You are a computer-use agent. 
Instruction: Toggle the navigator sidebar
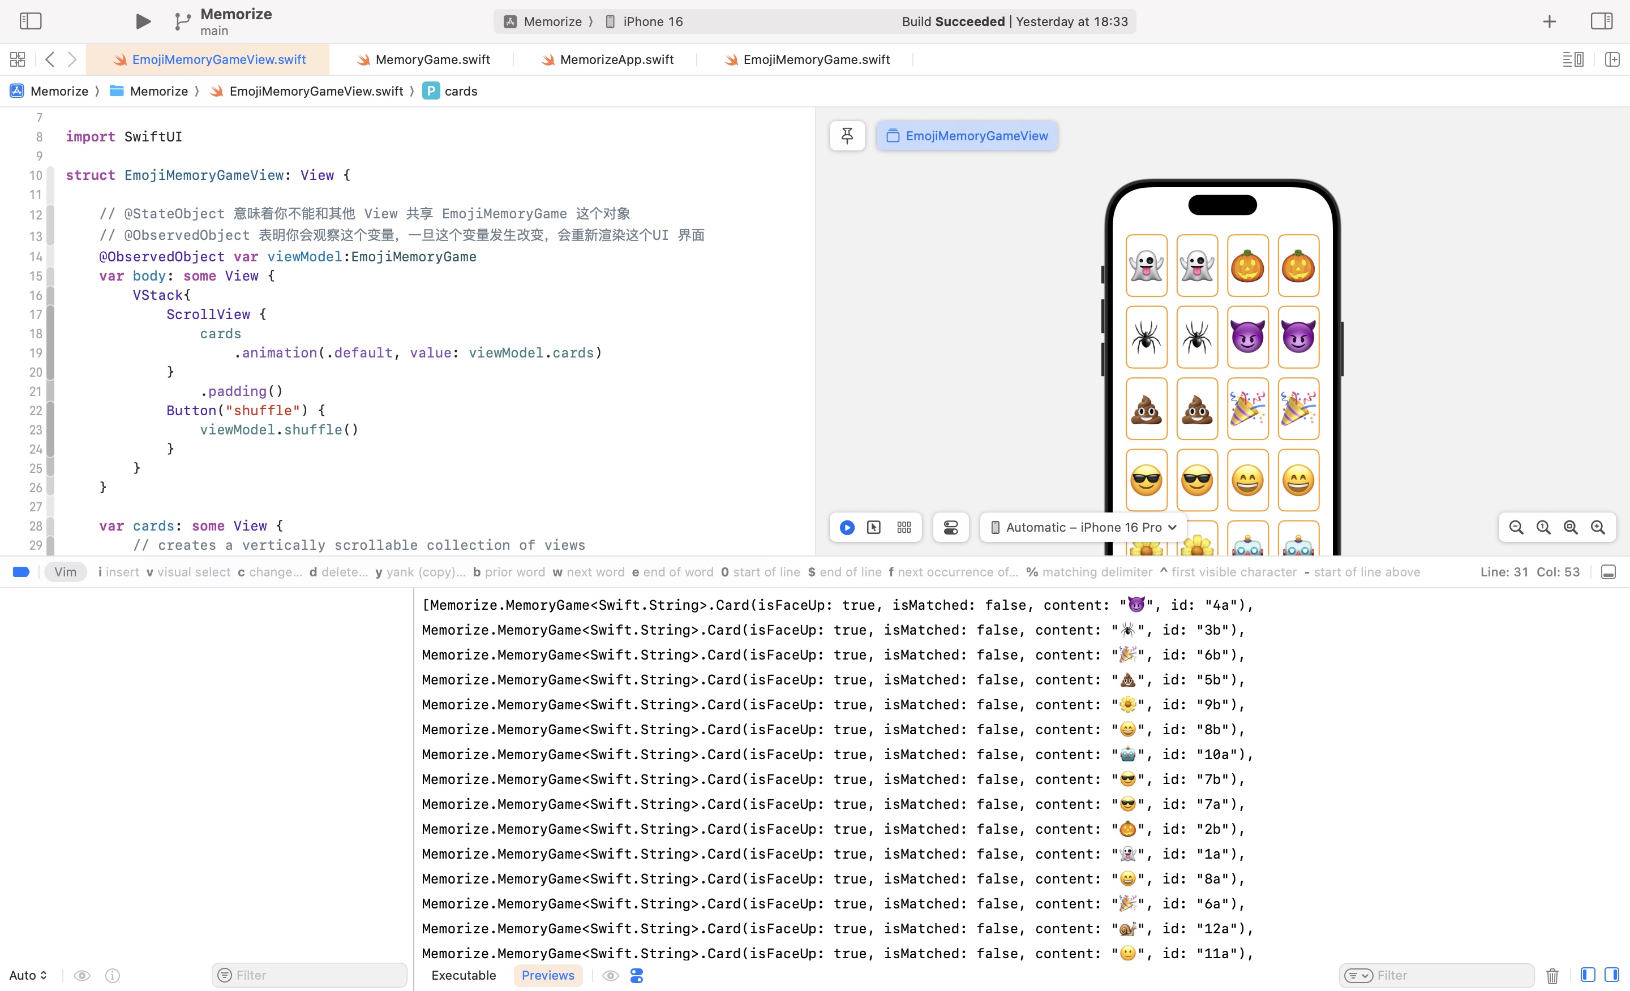[x=31, y=21]
